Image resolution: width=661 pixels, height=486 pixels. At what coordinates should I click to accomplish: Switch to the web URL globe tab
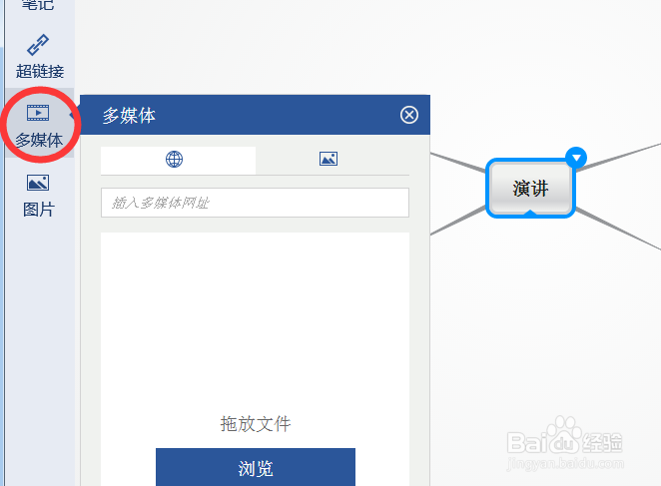click(x=178, y=160)
